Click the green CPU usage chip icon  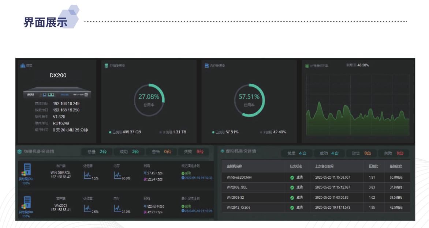pyautogui.click(x=307, y=66)
